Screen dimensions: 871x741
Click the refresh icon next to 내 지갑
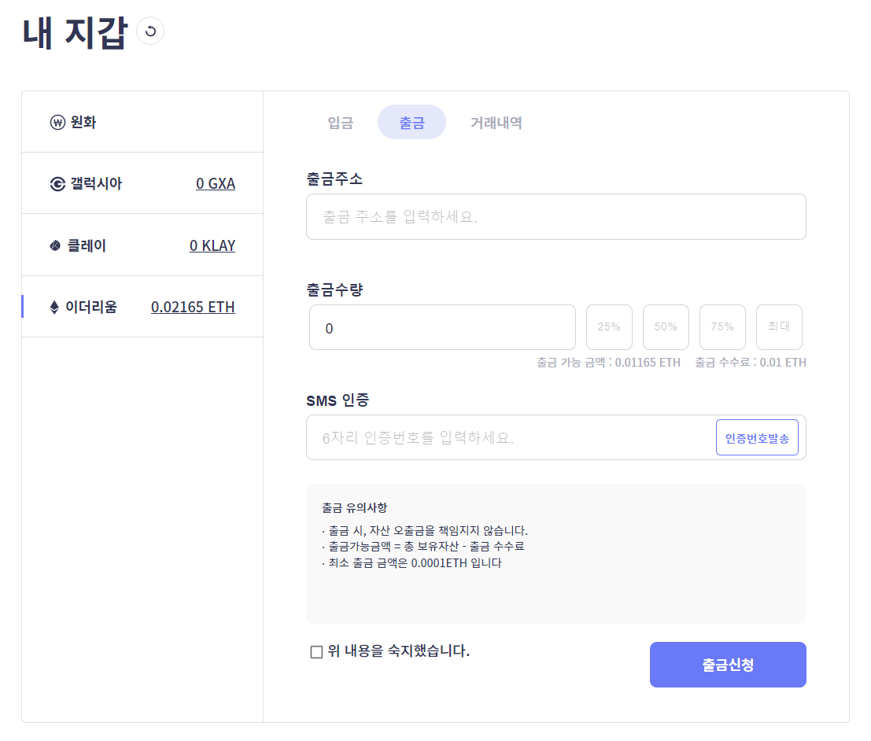point(149,31)
